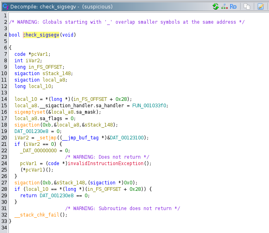Click the copy to clipboard icon
This screenshot has height=233, width=269.
[247, 6]
